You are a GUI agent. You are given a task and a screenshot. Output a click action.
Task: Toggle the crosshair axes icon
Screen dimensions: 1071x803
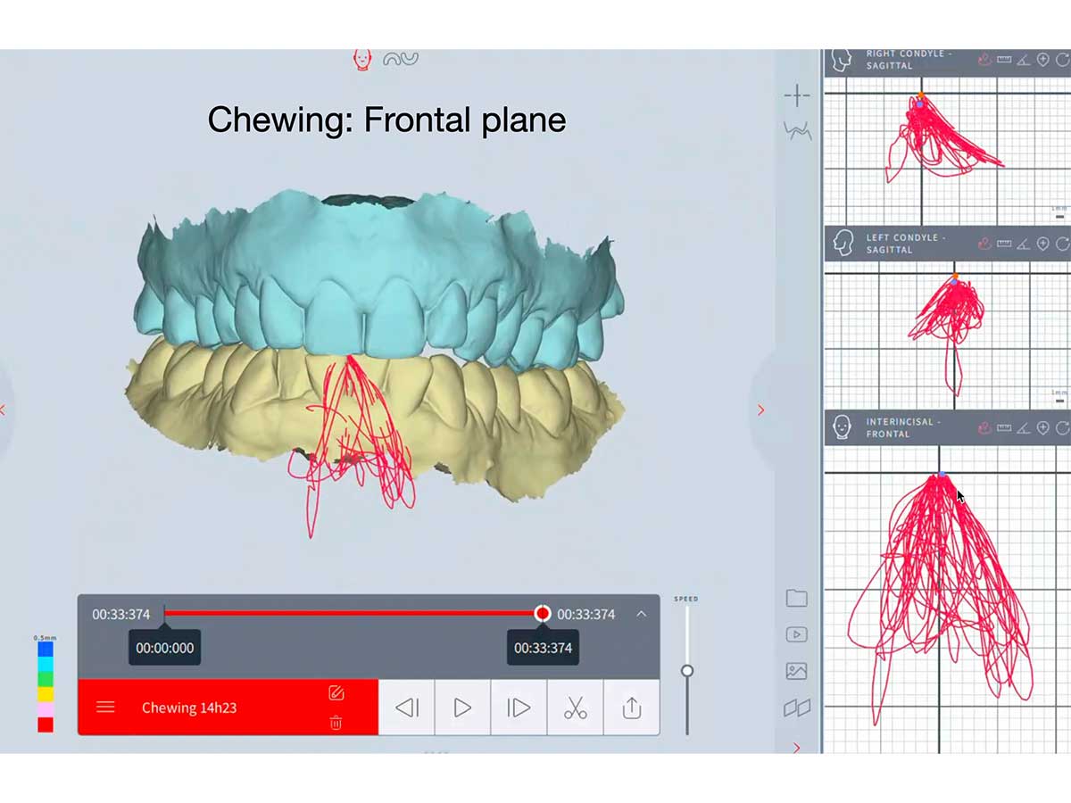click(796, 95)
